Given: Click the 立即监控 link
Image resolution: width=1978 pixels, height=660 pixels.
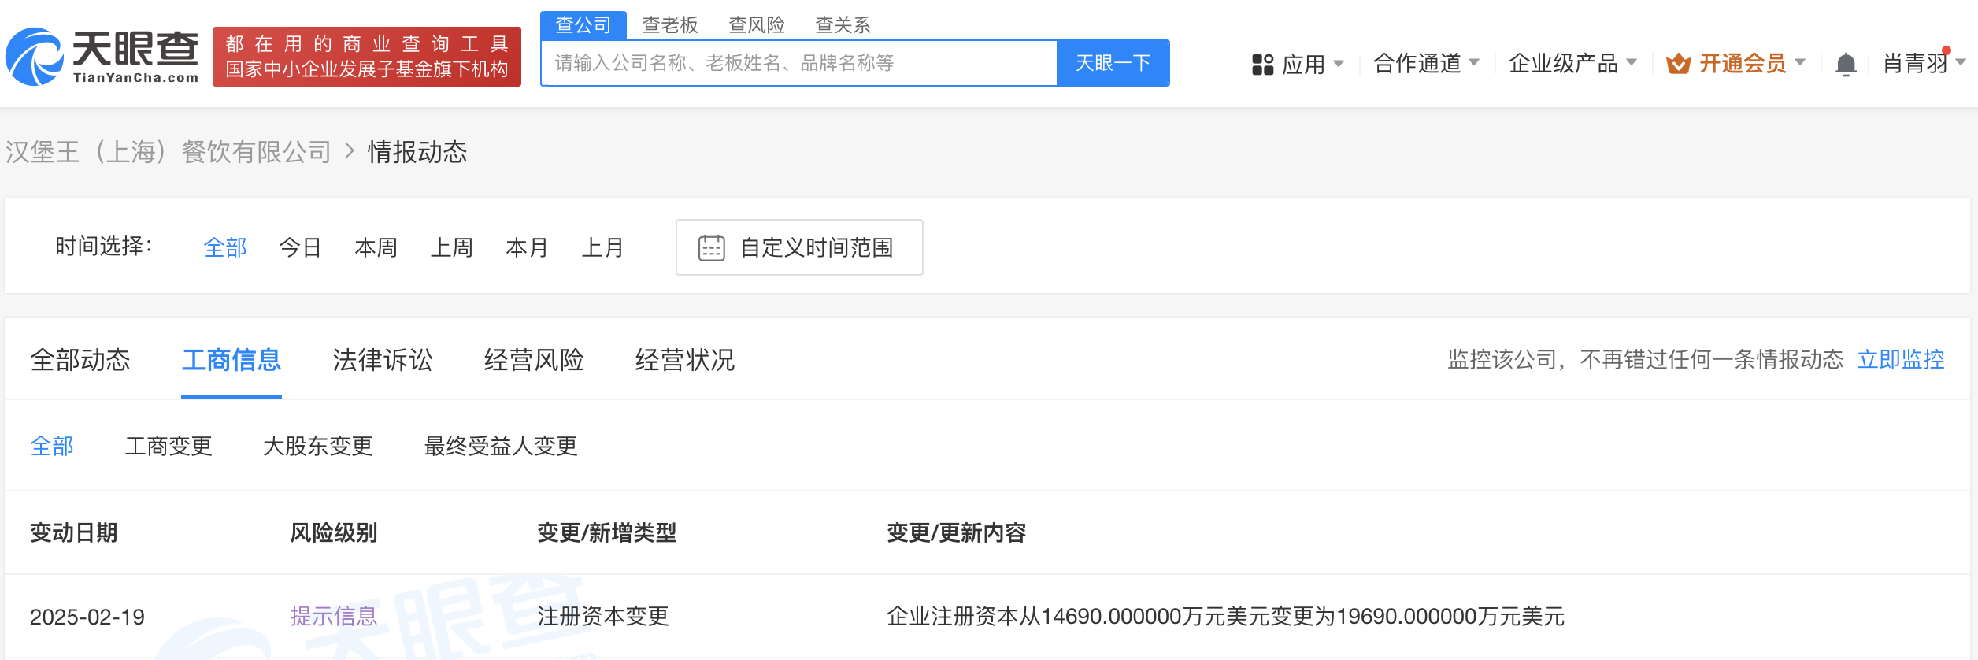Looking at the screenshot, I should pos(1901,360).
